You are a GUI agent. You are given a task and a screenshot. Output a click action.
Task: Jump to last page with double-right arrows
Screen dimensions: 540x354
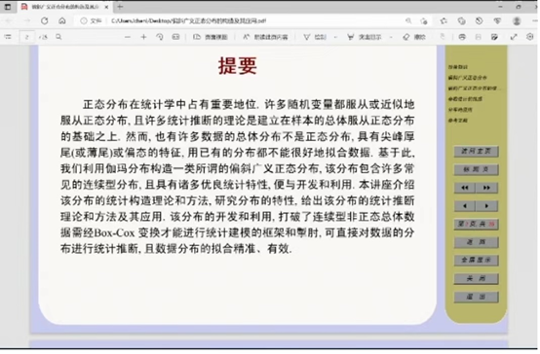click(486, 188)
